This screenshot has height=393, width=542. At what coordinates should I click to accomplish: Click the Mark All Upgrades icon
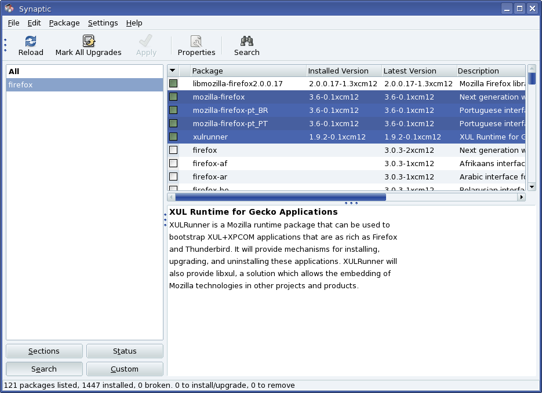click(89, 41)
